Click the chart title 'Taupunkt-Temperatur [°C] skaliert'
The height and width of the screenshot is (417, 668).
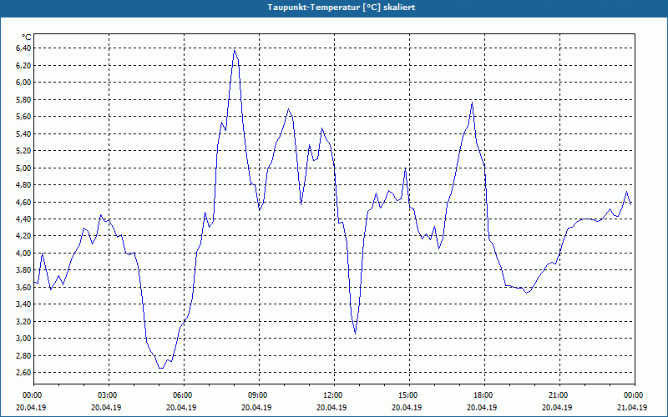coord(342,8)
